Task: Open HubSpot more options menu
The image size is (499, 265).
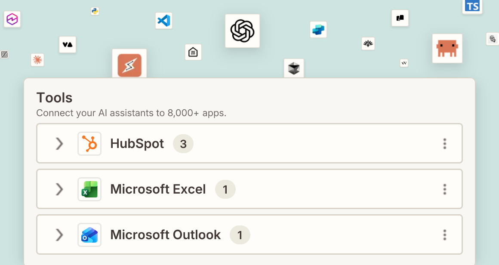Action: 444,144
